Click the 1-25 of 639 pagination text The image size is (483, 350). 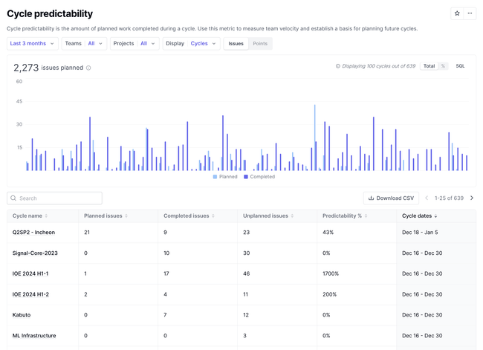point(449,198)
